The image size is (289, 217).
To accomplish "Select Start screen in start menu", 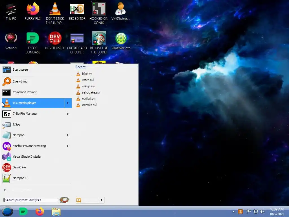I will (x=37, y=70).
